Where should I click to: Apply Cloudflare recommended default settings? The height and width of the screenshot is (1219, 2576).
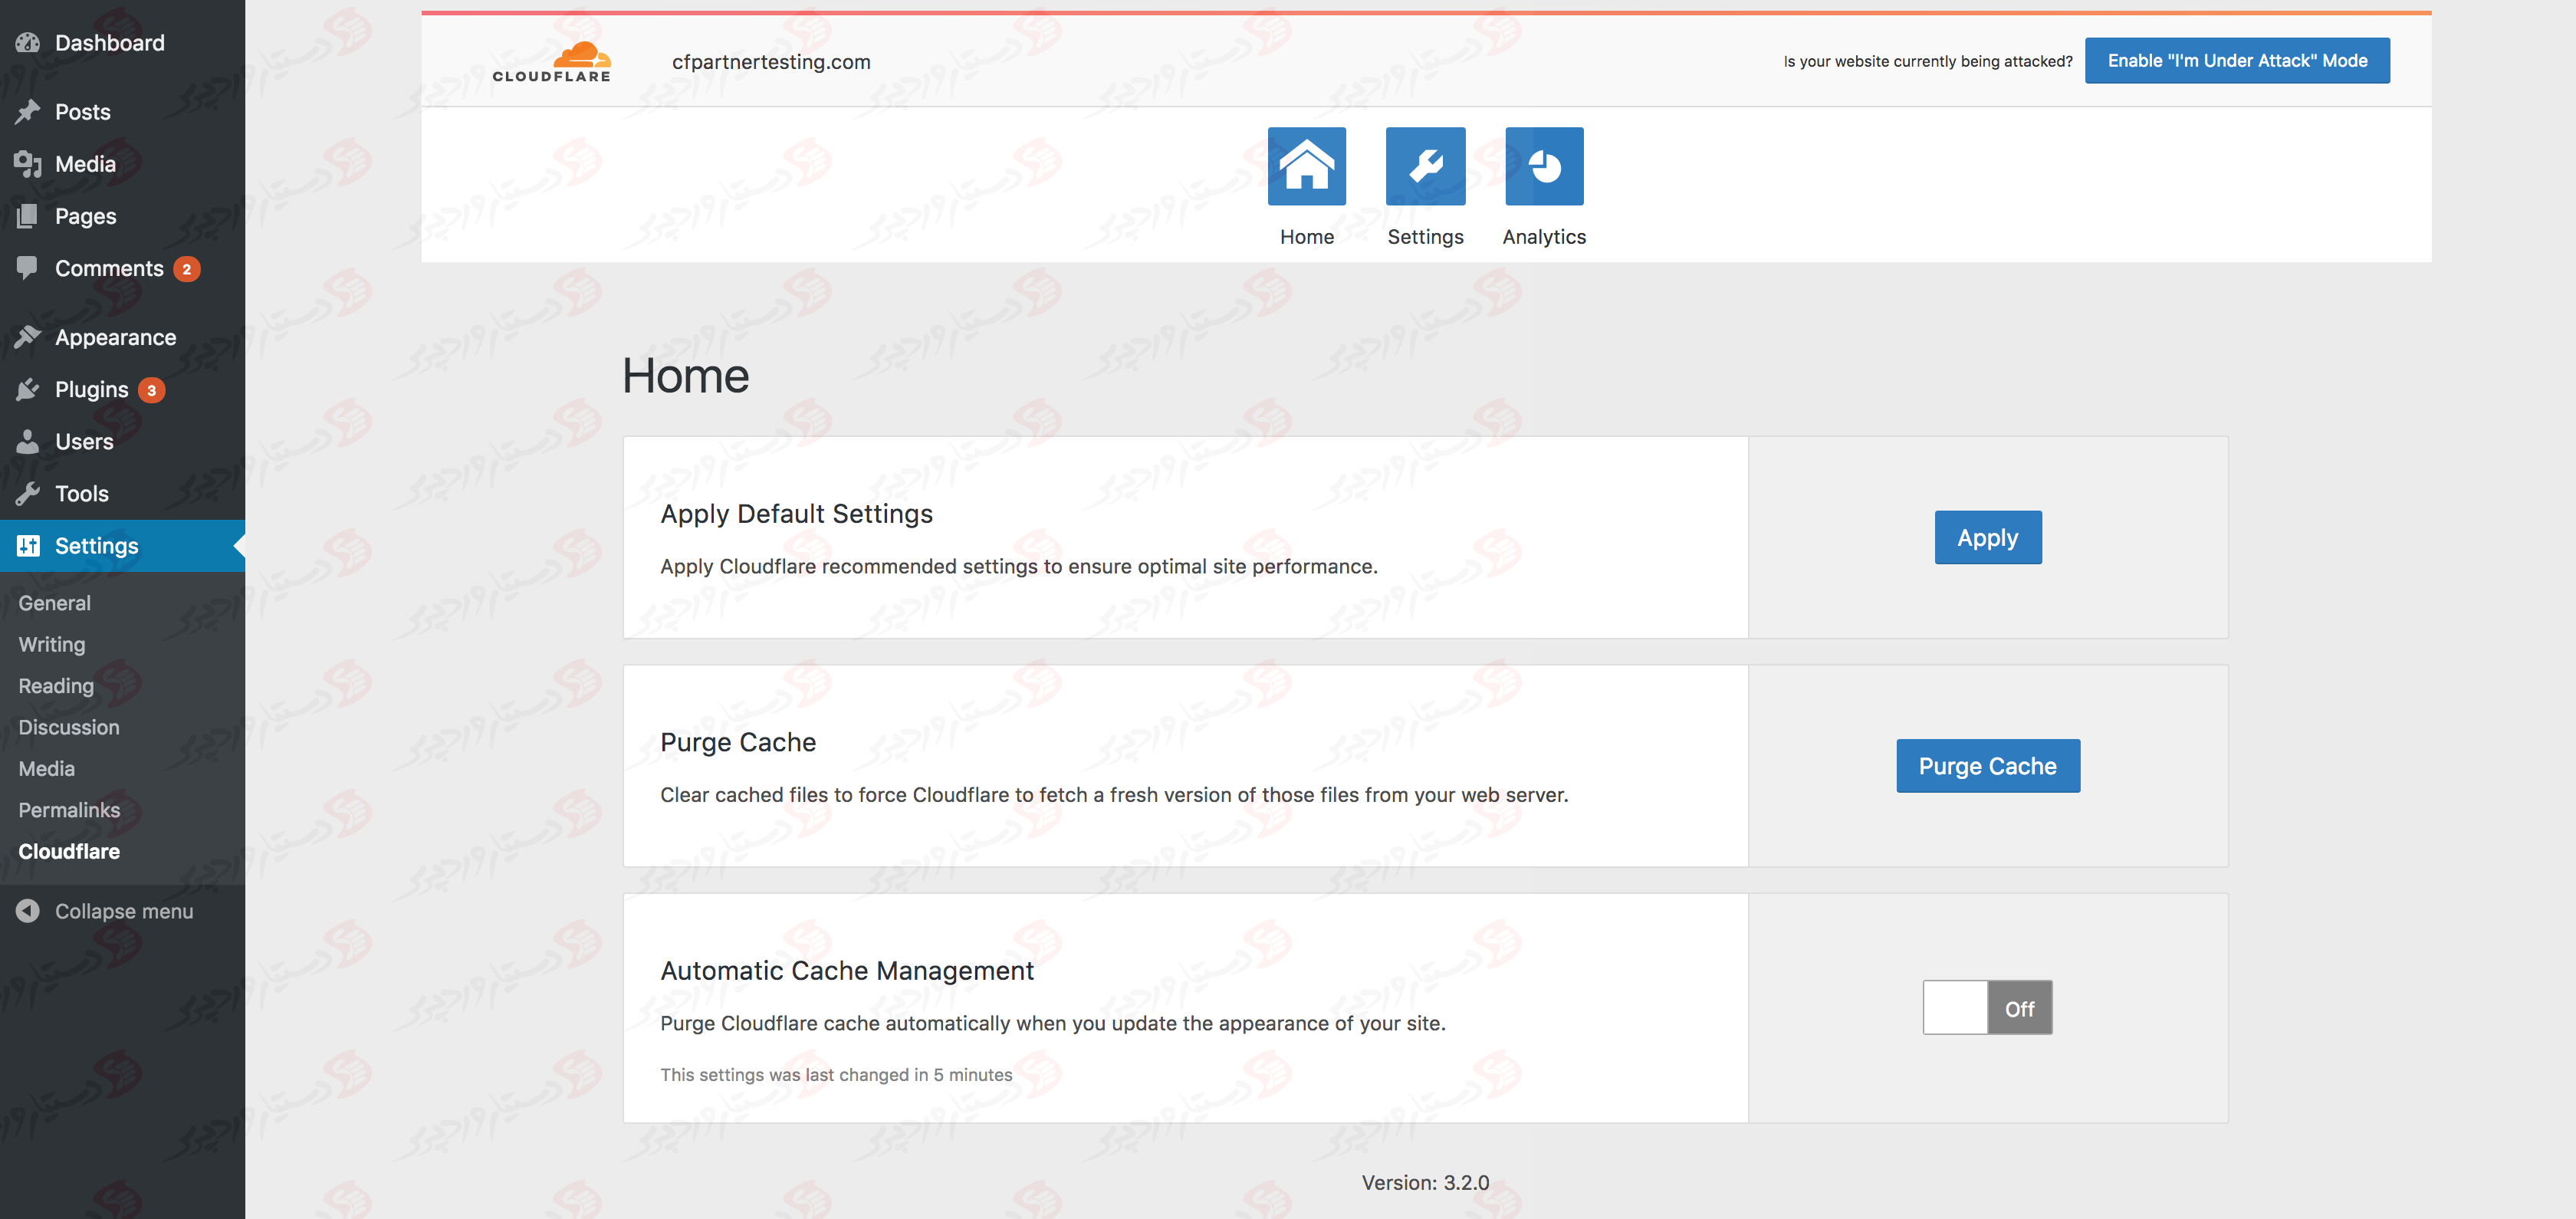click(1987, 537)
